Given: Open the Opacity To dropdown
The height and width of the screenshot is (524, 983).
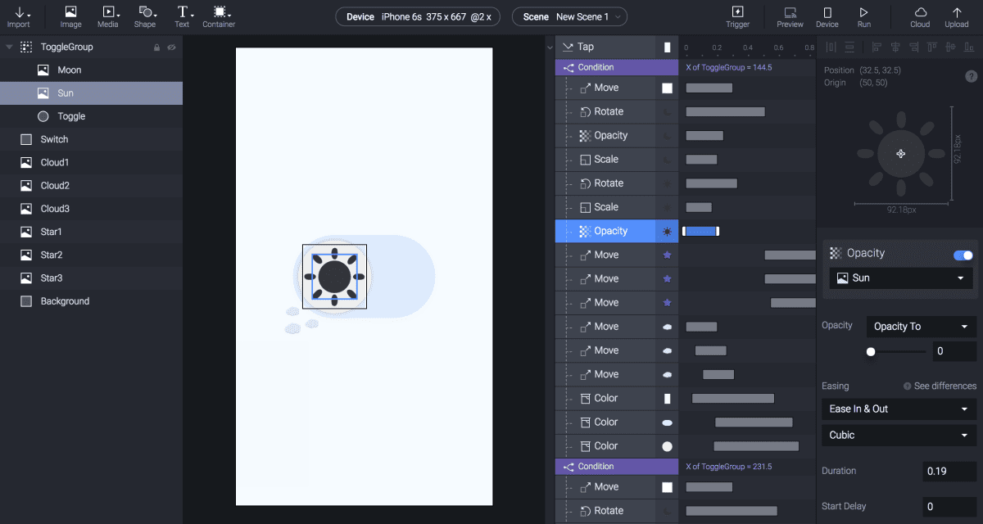Looking at the screenshot, I should tap(922, 327).
